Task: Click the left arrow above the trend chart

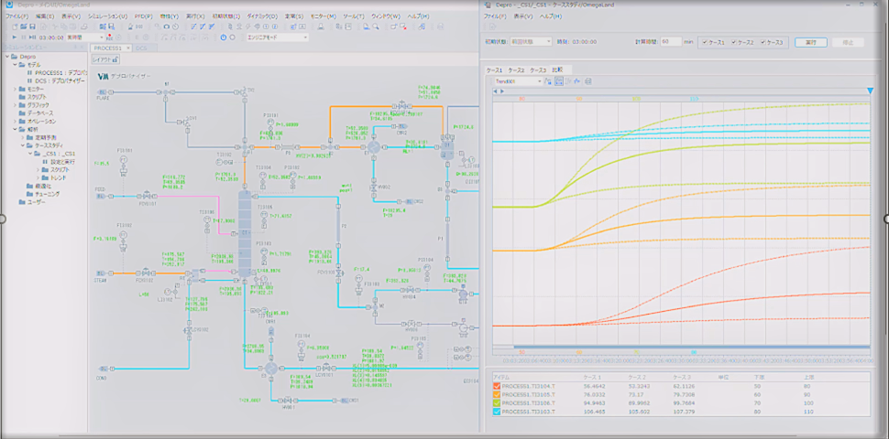Action: 495,91
